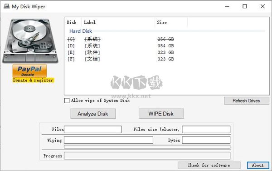Click the Wiping text field
The width and height of the screenshot is (272, 171).
(109, 140)
